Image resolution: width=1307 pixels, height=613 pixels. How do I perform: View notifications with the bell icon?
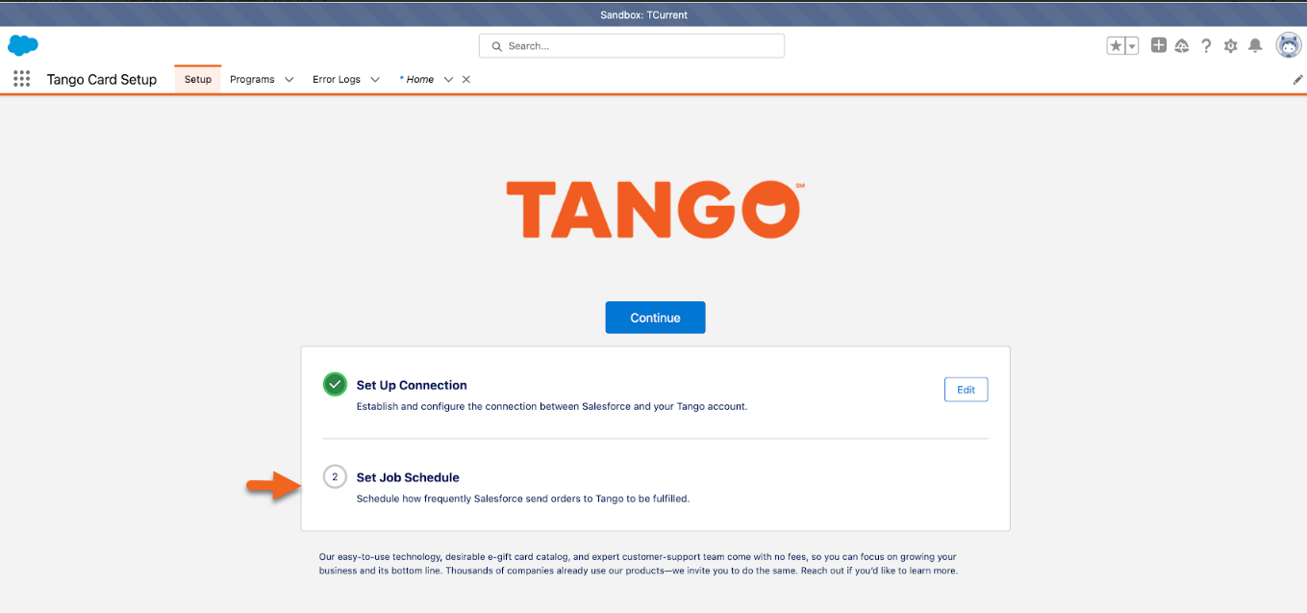tap(1254, 45)
